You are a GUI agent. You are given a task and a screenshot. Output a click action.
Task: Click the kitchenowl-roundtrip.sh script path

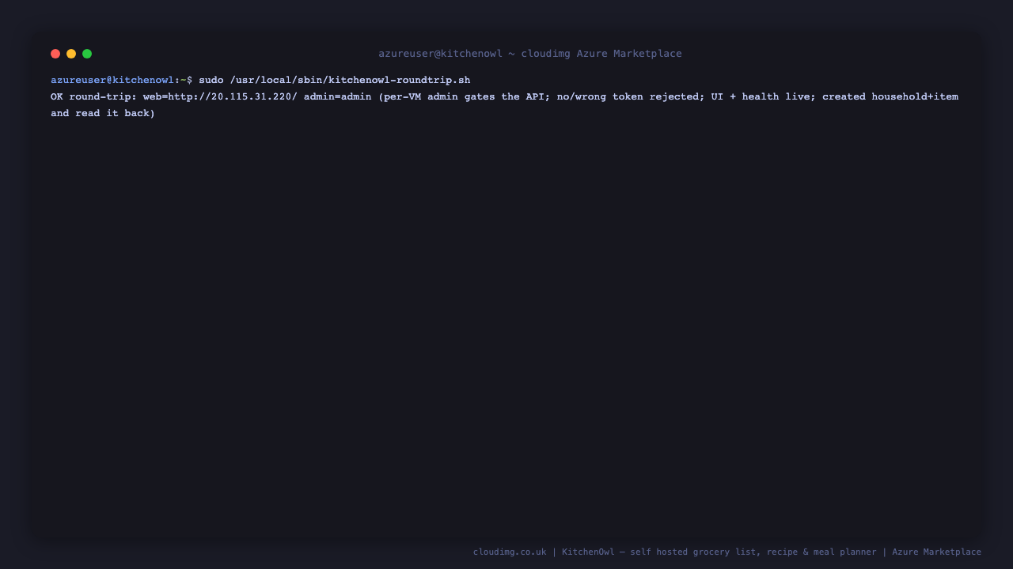(350, 80)
